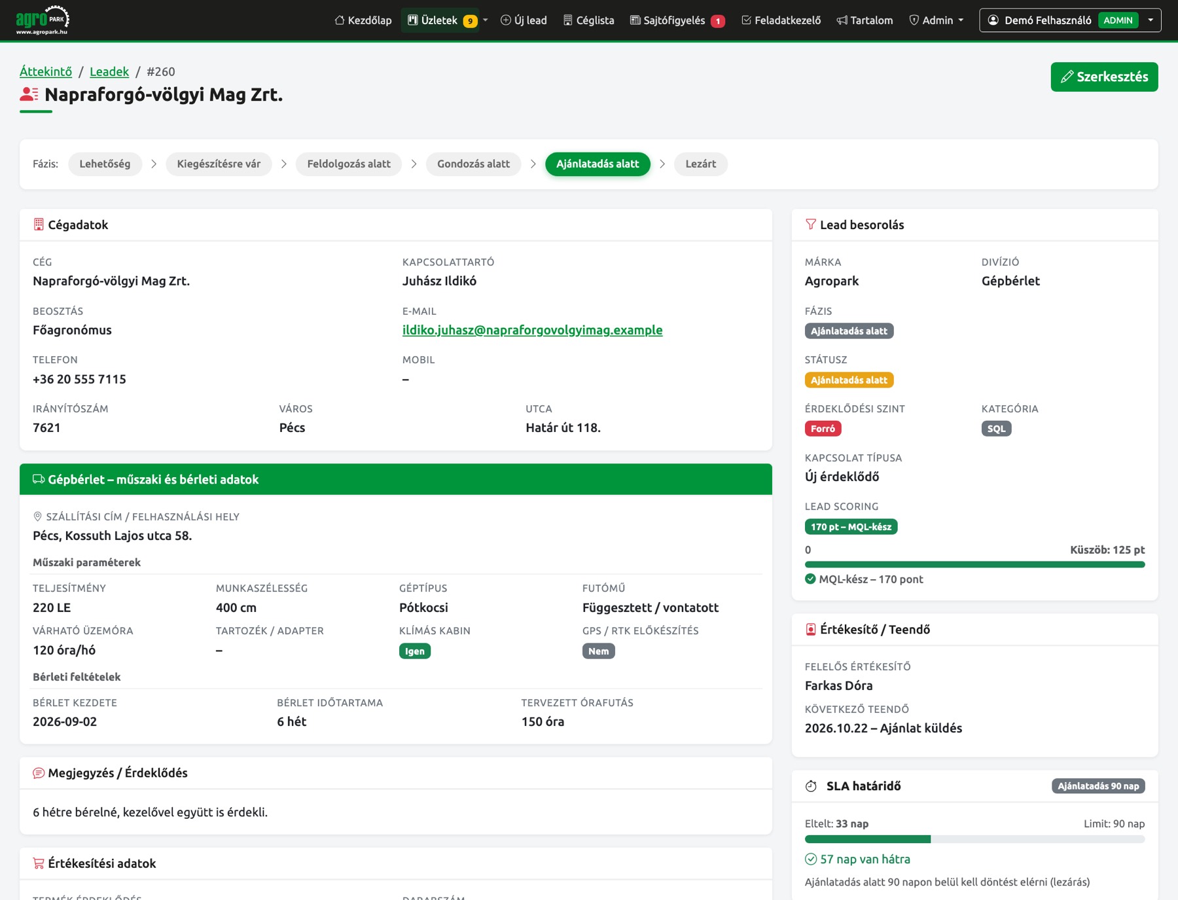
Task: Click the SLA elapsed days progress bar
Action: 974,839
